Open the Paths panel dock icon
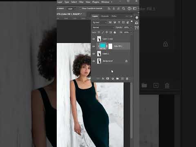 pyautogui.click(x=137, y=28)
